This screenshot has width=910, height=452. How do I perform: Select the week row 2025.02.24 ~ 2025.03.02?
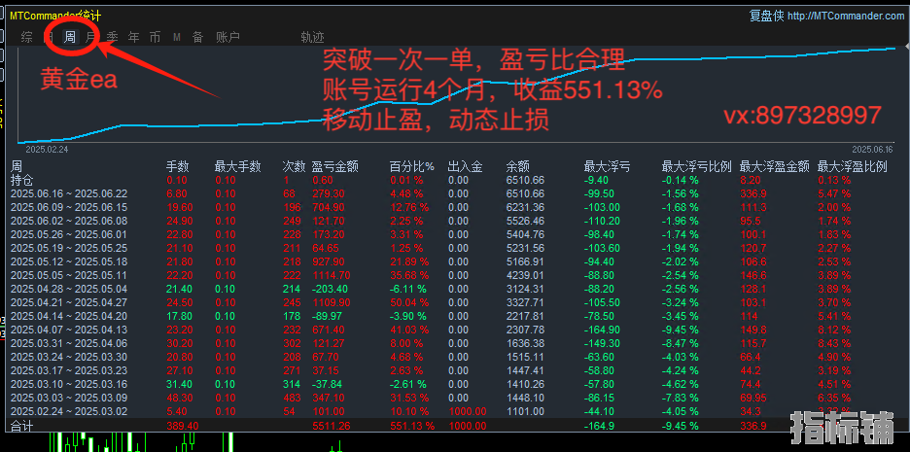tap(455, 412)
